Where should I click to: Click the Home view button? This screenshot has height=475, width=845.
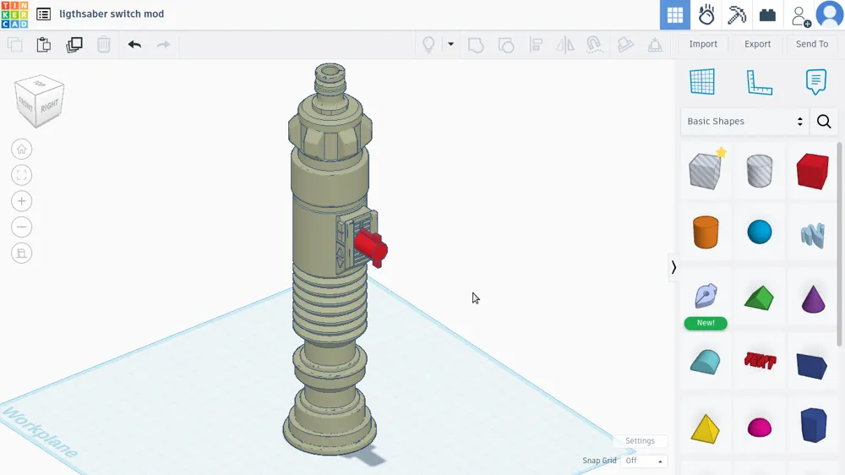click(x=22, y=150)
